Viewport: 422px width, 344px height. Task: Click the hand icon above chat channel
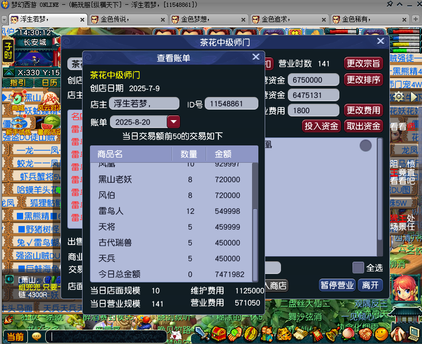[8, 319]
